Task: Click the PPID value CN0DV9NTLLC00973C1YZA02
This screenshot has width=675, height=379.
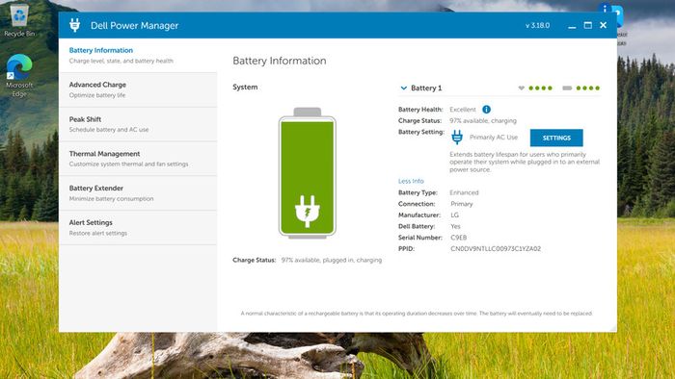Action: point(496,248)
